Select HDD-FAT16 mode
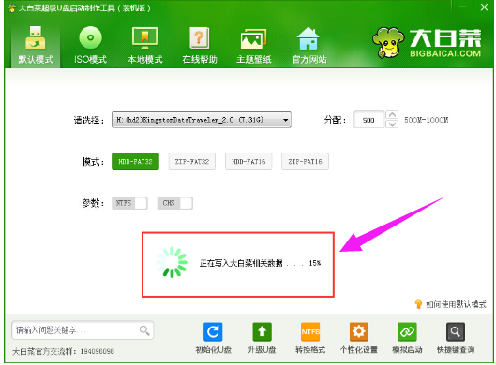Screen dimensions: 496x365 pyautogui.click(x=248, y=162)
